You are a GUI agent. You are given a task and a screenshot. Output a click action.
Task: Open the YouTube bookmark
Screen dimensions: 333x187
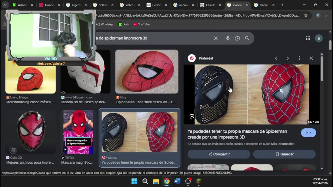tap(141, 24)
